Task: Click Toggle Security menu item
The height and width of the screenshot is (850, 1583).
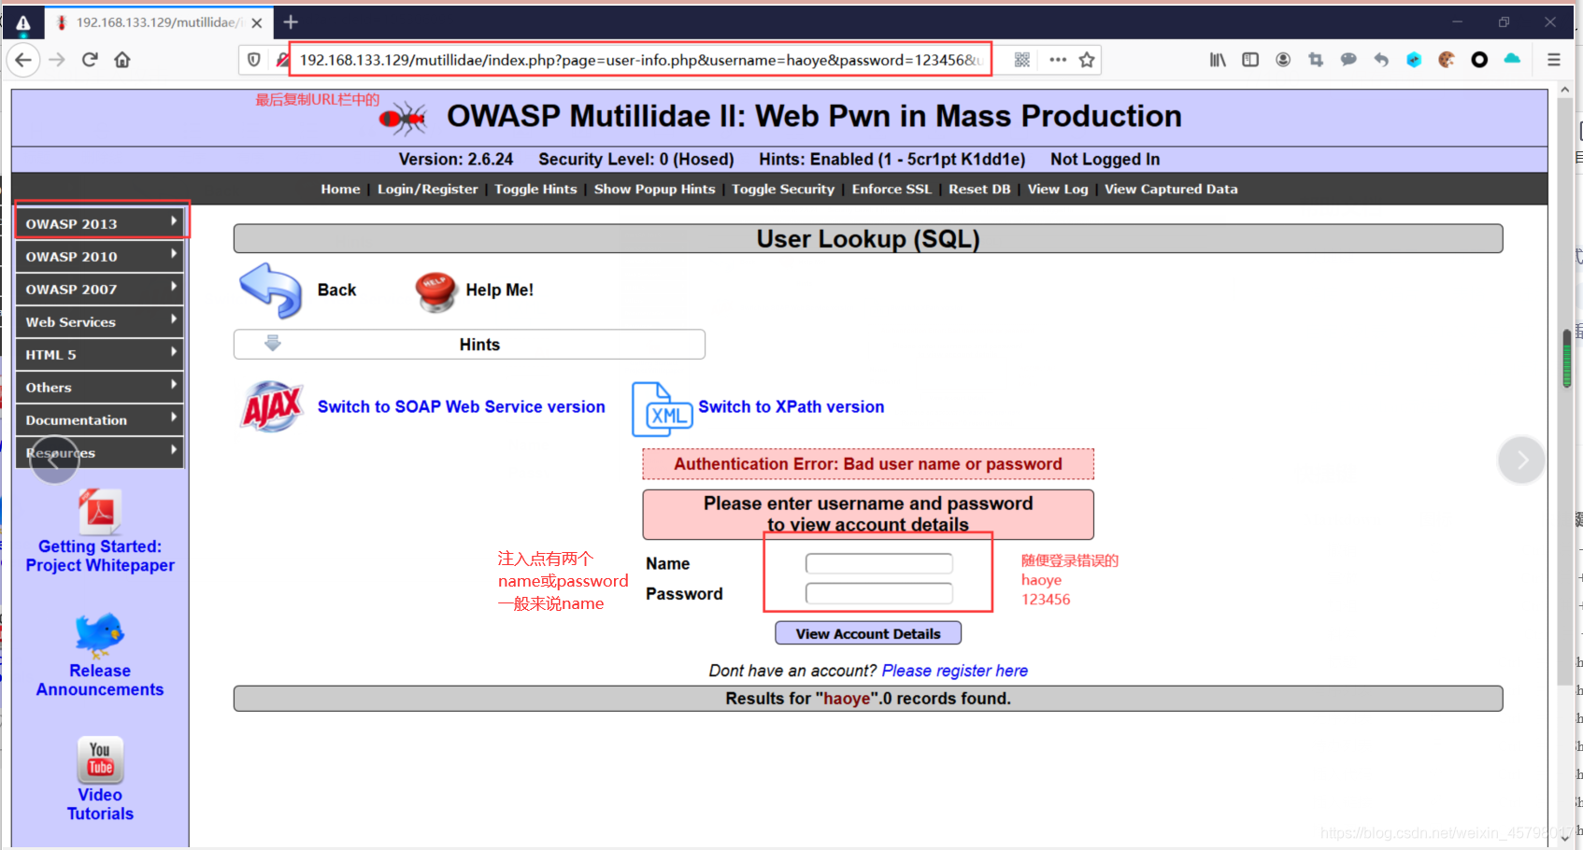Action: click(x=783, y=189)
